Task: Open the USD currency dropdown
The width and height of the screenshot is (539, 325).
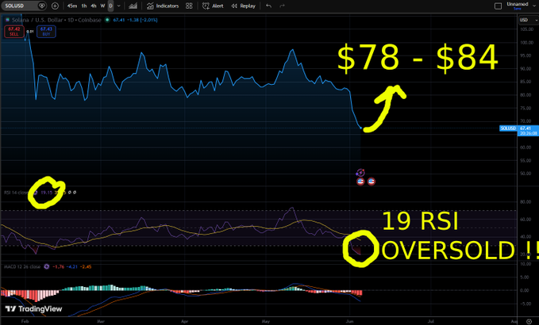Action: coord(528,20)
